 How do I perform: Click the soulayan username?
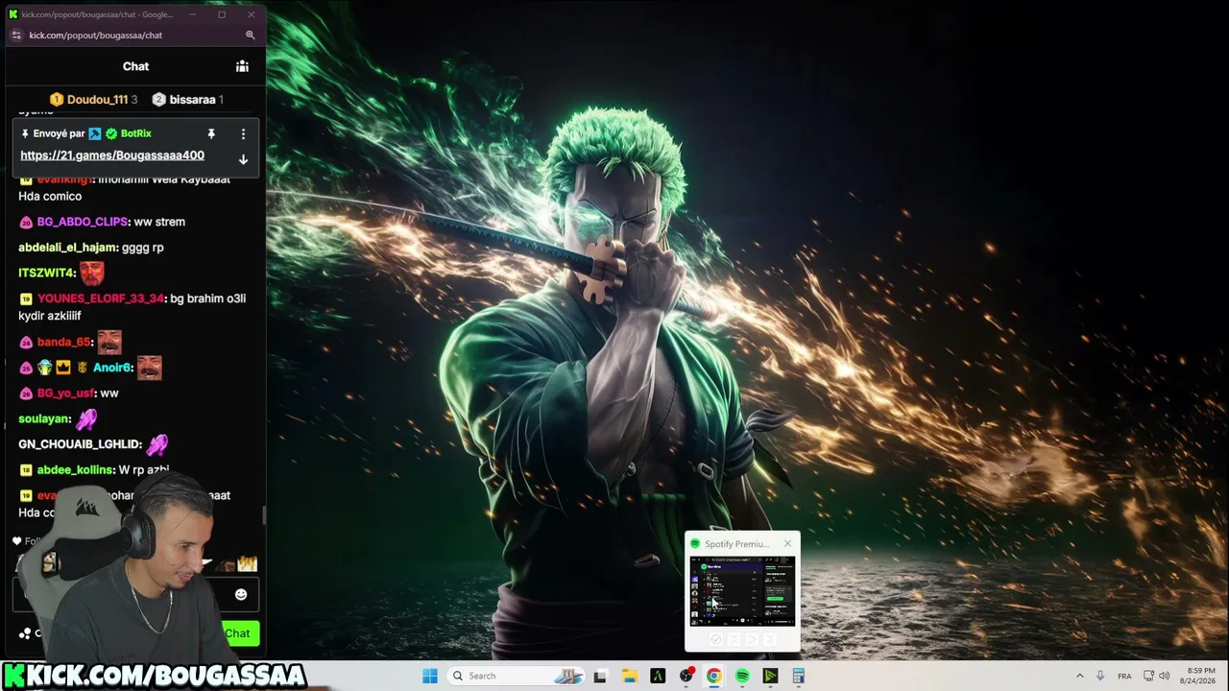click(x=44, y=419)
